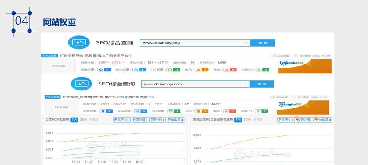
Task: Open 数据详情 in the 百度PC排名趋势 panel
Action: coord(140,120)
